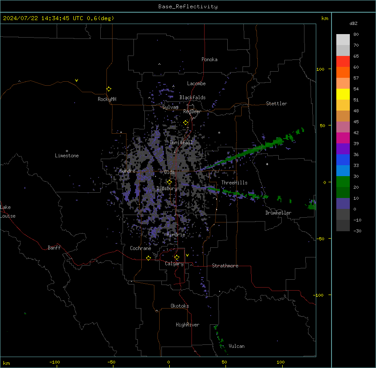Pick the orange 57-60 dBZ legend swatch
Screen dimensions: 376x368
(343, 73)
